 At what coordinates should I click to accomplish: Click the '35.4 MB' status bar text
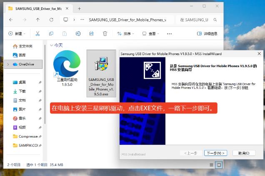click(56, 165)
